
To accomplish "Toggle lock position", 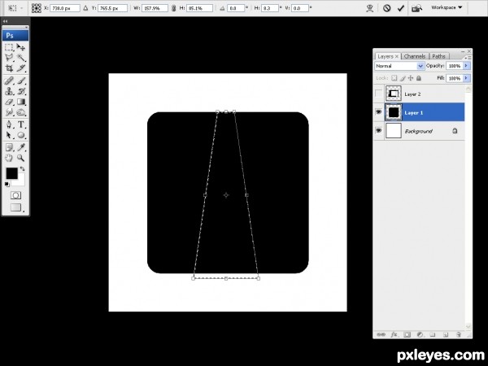I will (411, 78).
